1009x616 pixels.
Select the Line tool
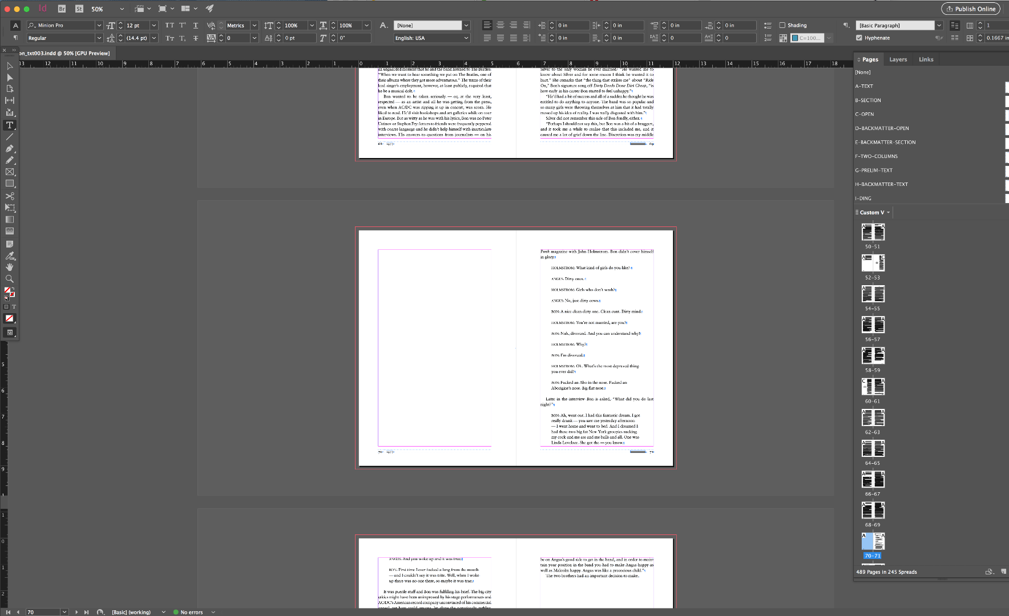(10, 137)
